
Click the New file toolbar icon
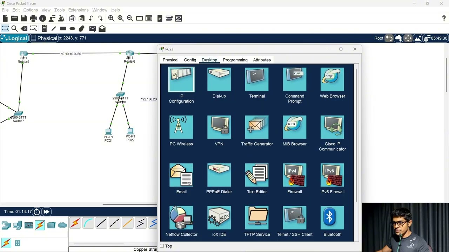[5, 18]
